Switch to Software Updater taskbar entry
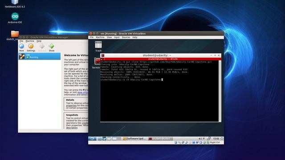Screen dimensions: 285x160 point(134,139)
